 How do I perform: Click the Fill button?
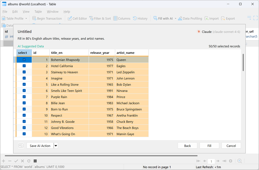pyautogui.click(x=209, y=145)
